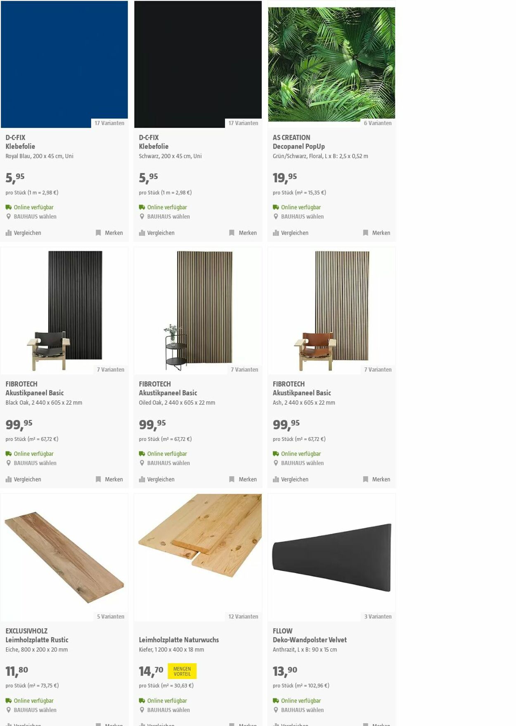Select BAUHAUS wählen under Schwarz Klebefolie

(x=168, y=216)
